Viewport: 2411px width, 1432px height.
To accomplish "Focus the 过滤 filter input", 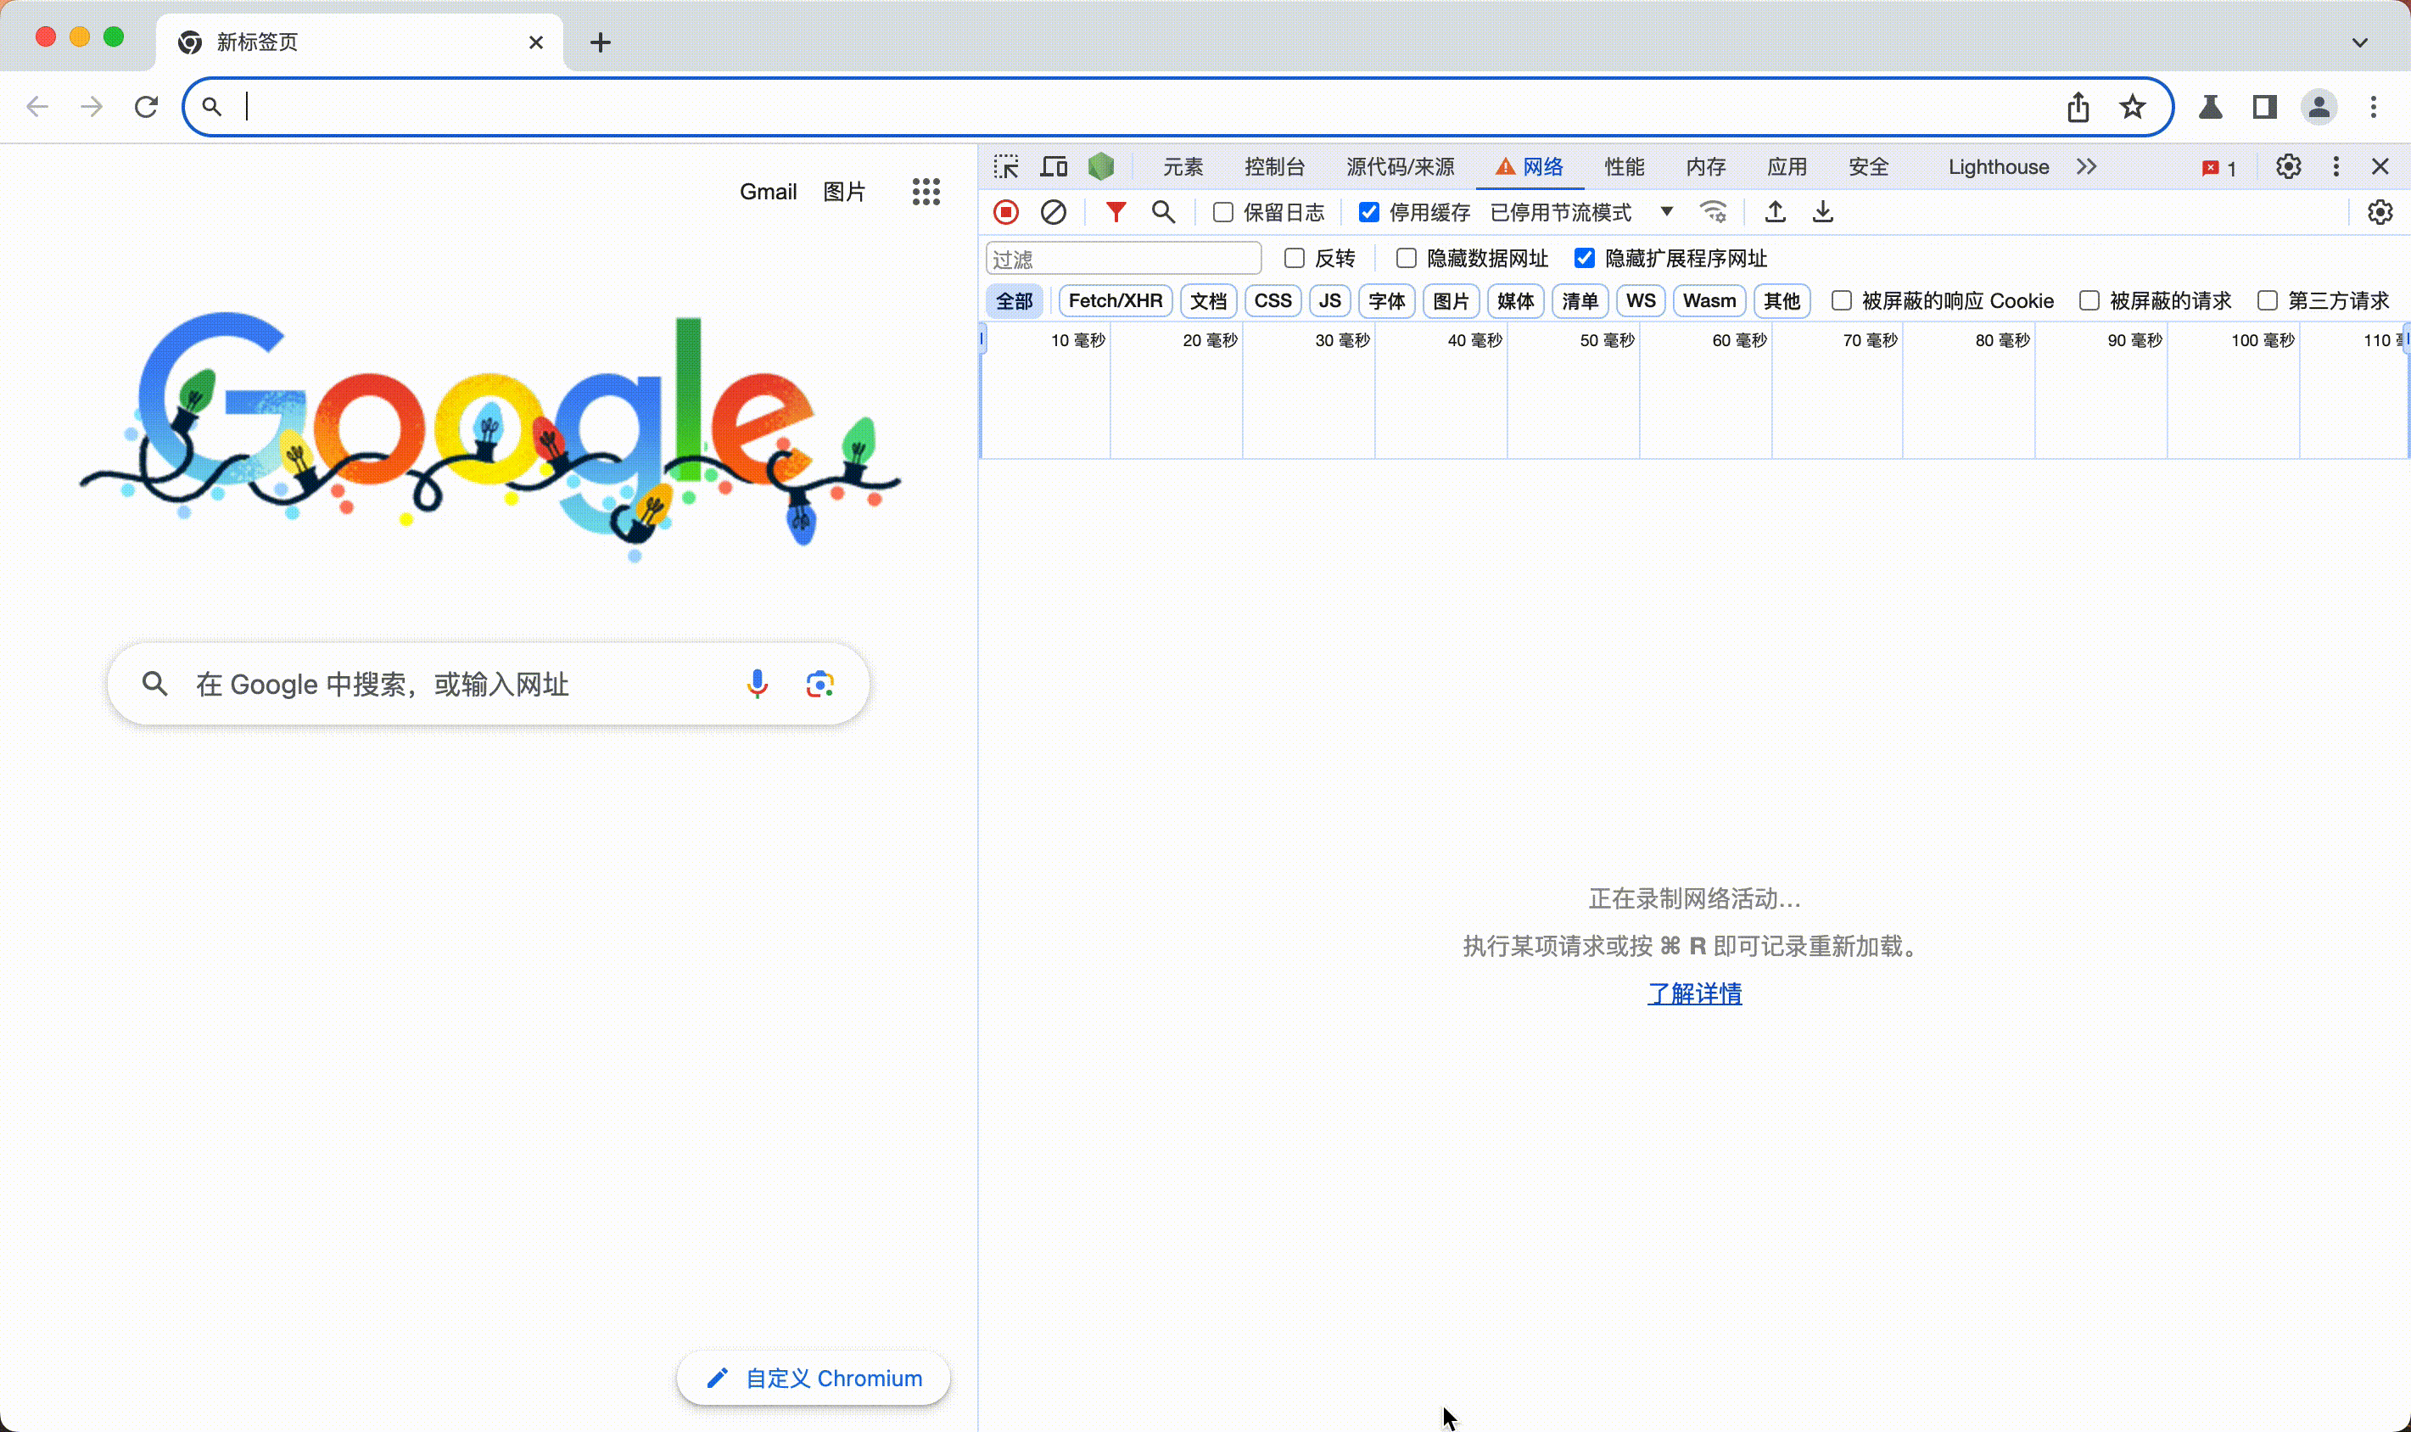I will [1124, 258].
